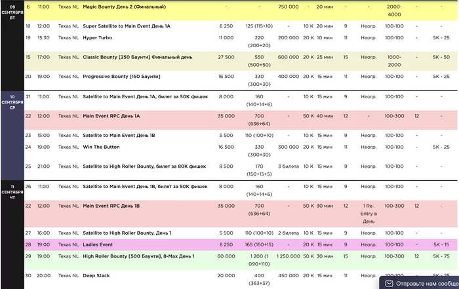Click '300 000' guarantee of Win The Button
The height and width of the screenshot is (289, 459).
coord(289,147)
